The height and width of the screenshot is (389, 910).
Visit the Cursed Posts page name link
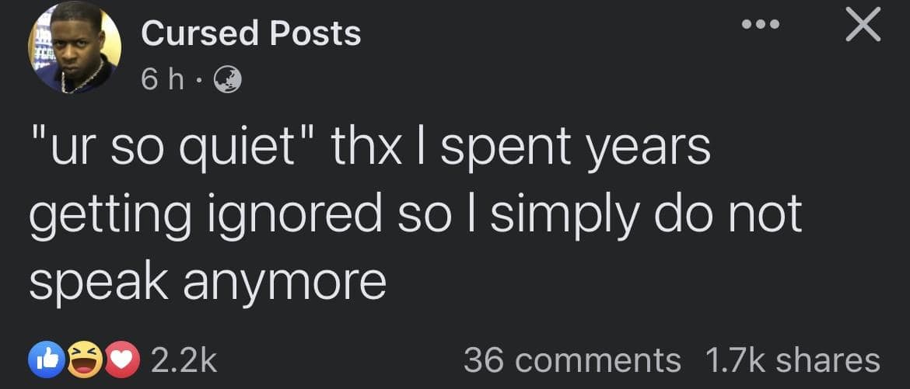[251, 33]
